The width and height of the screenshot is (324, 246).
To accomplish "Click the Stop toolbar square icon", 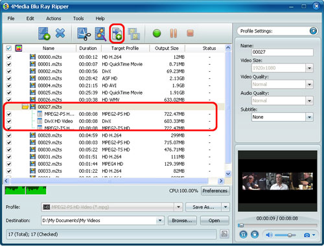I will pyautogui.click(x=190, y=33).
